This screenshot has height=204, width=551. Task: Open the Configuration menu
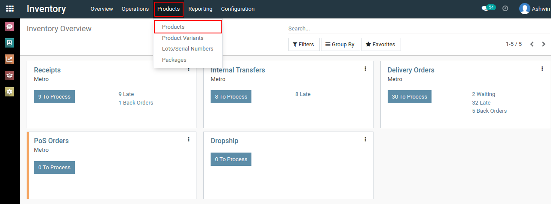pyautogui.click(x=238, y=9)
